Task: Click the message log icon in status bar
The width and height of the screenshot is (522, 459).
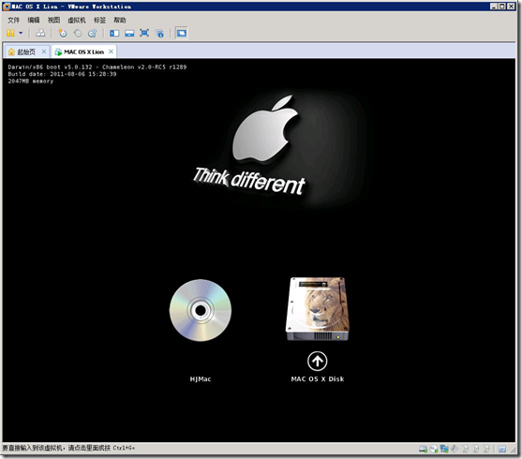Action: pos(502,449)
